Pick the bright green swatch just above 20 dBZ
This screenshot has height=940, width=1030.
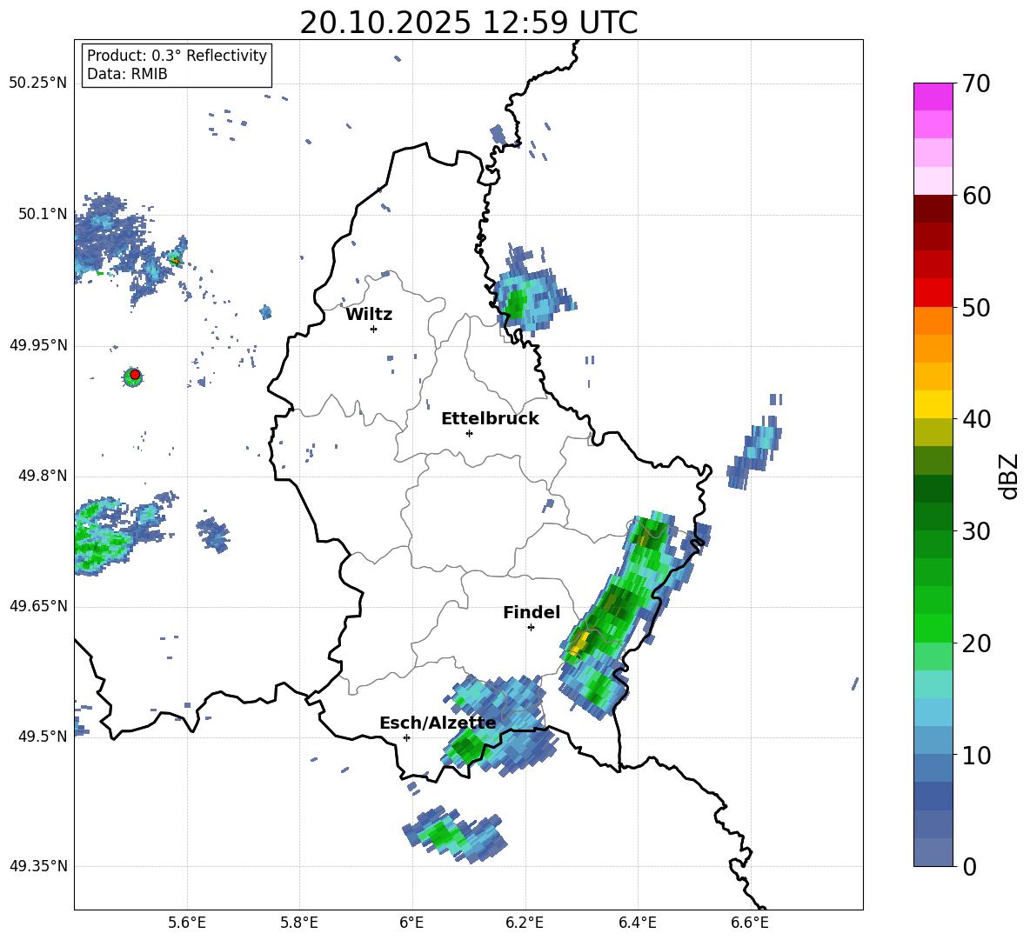(x=933, y=628)
